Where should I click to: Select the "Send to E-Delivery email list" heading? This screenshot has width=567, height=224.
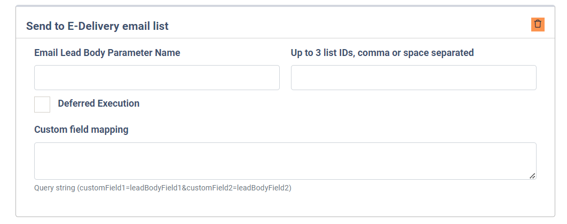click(97, 26)
